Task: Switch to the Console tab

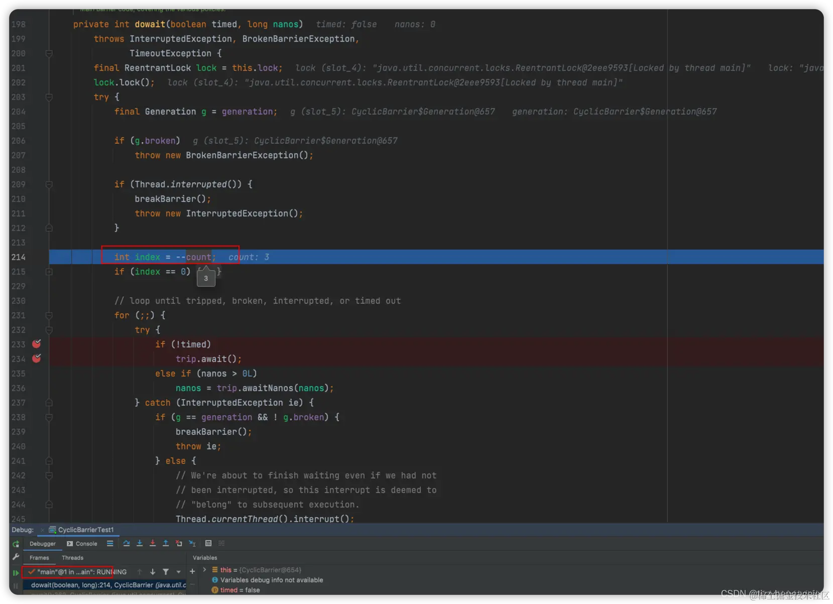Action: point(82,544)
